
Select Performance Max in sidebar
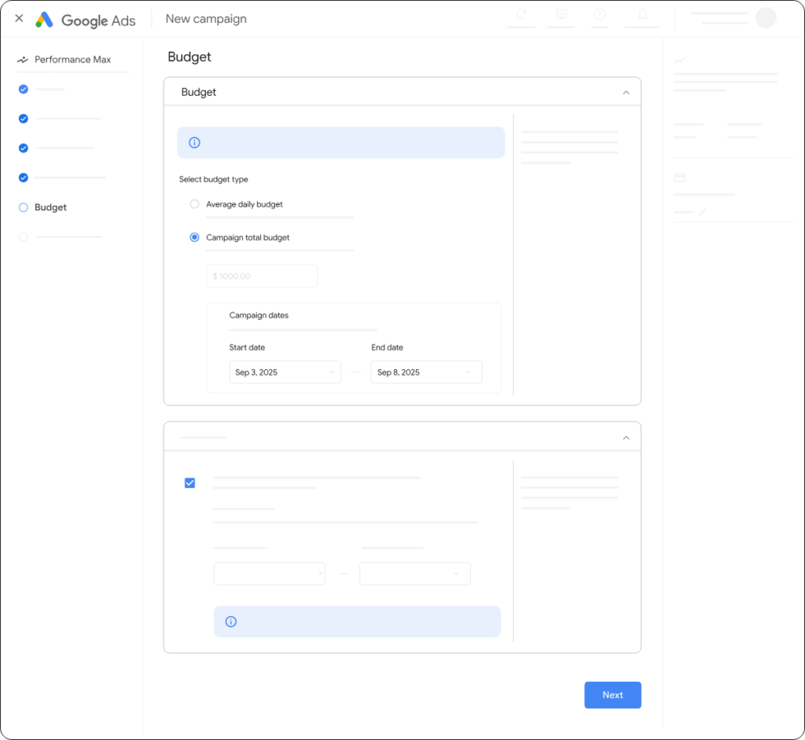click(x=72, y=60)
